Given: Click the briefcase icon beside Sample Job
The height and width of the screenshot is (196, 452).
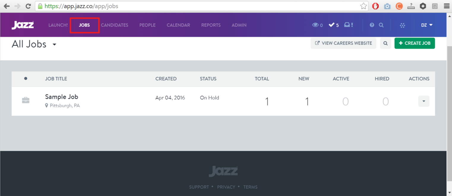Looking at the screenshot, I should [x=26, y=100].
